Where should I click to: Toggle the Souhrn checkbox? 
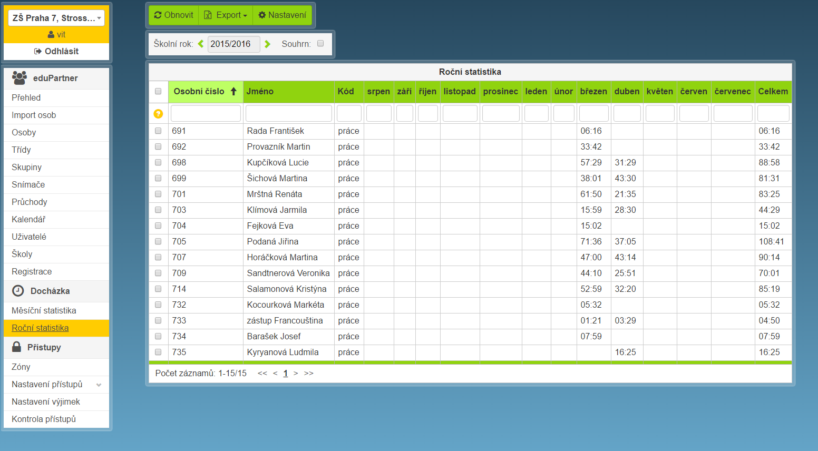pyautogui.click(x=320, y=44)
